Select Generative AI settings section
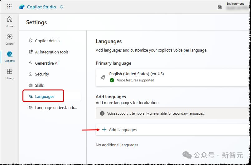The width and height of the screenshot is (251, 165). [x=46, y=63]
